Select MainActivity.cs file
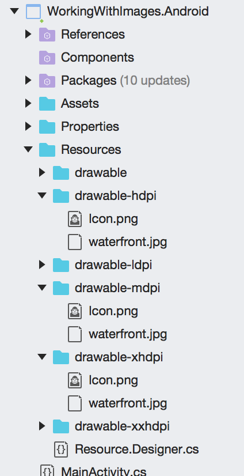Viewport: 244px width, 476px height. coord(104,471)
